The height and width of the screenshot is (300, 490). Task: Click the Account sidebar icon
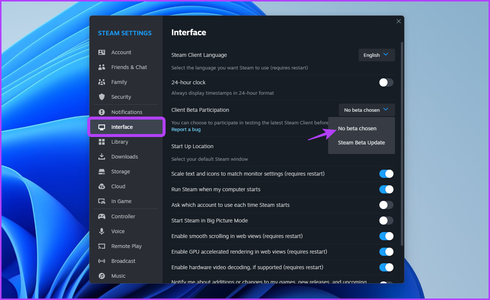(102, 52)
